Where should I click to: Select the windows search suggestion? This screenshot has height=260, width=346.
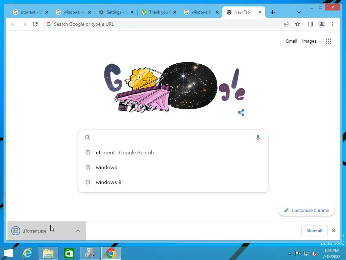(173, 167)
